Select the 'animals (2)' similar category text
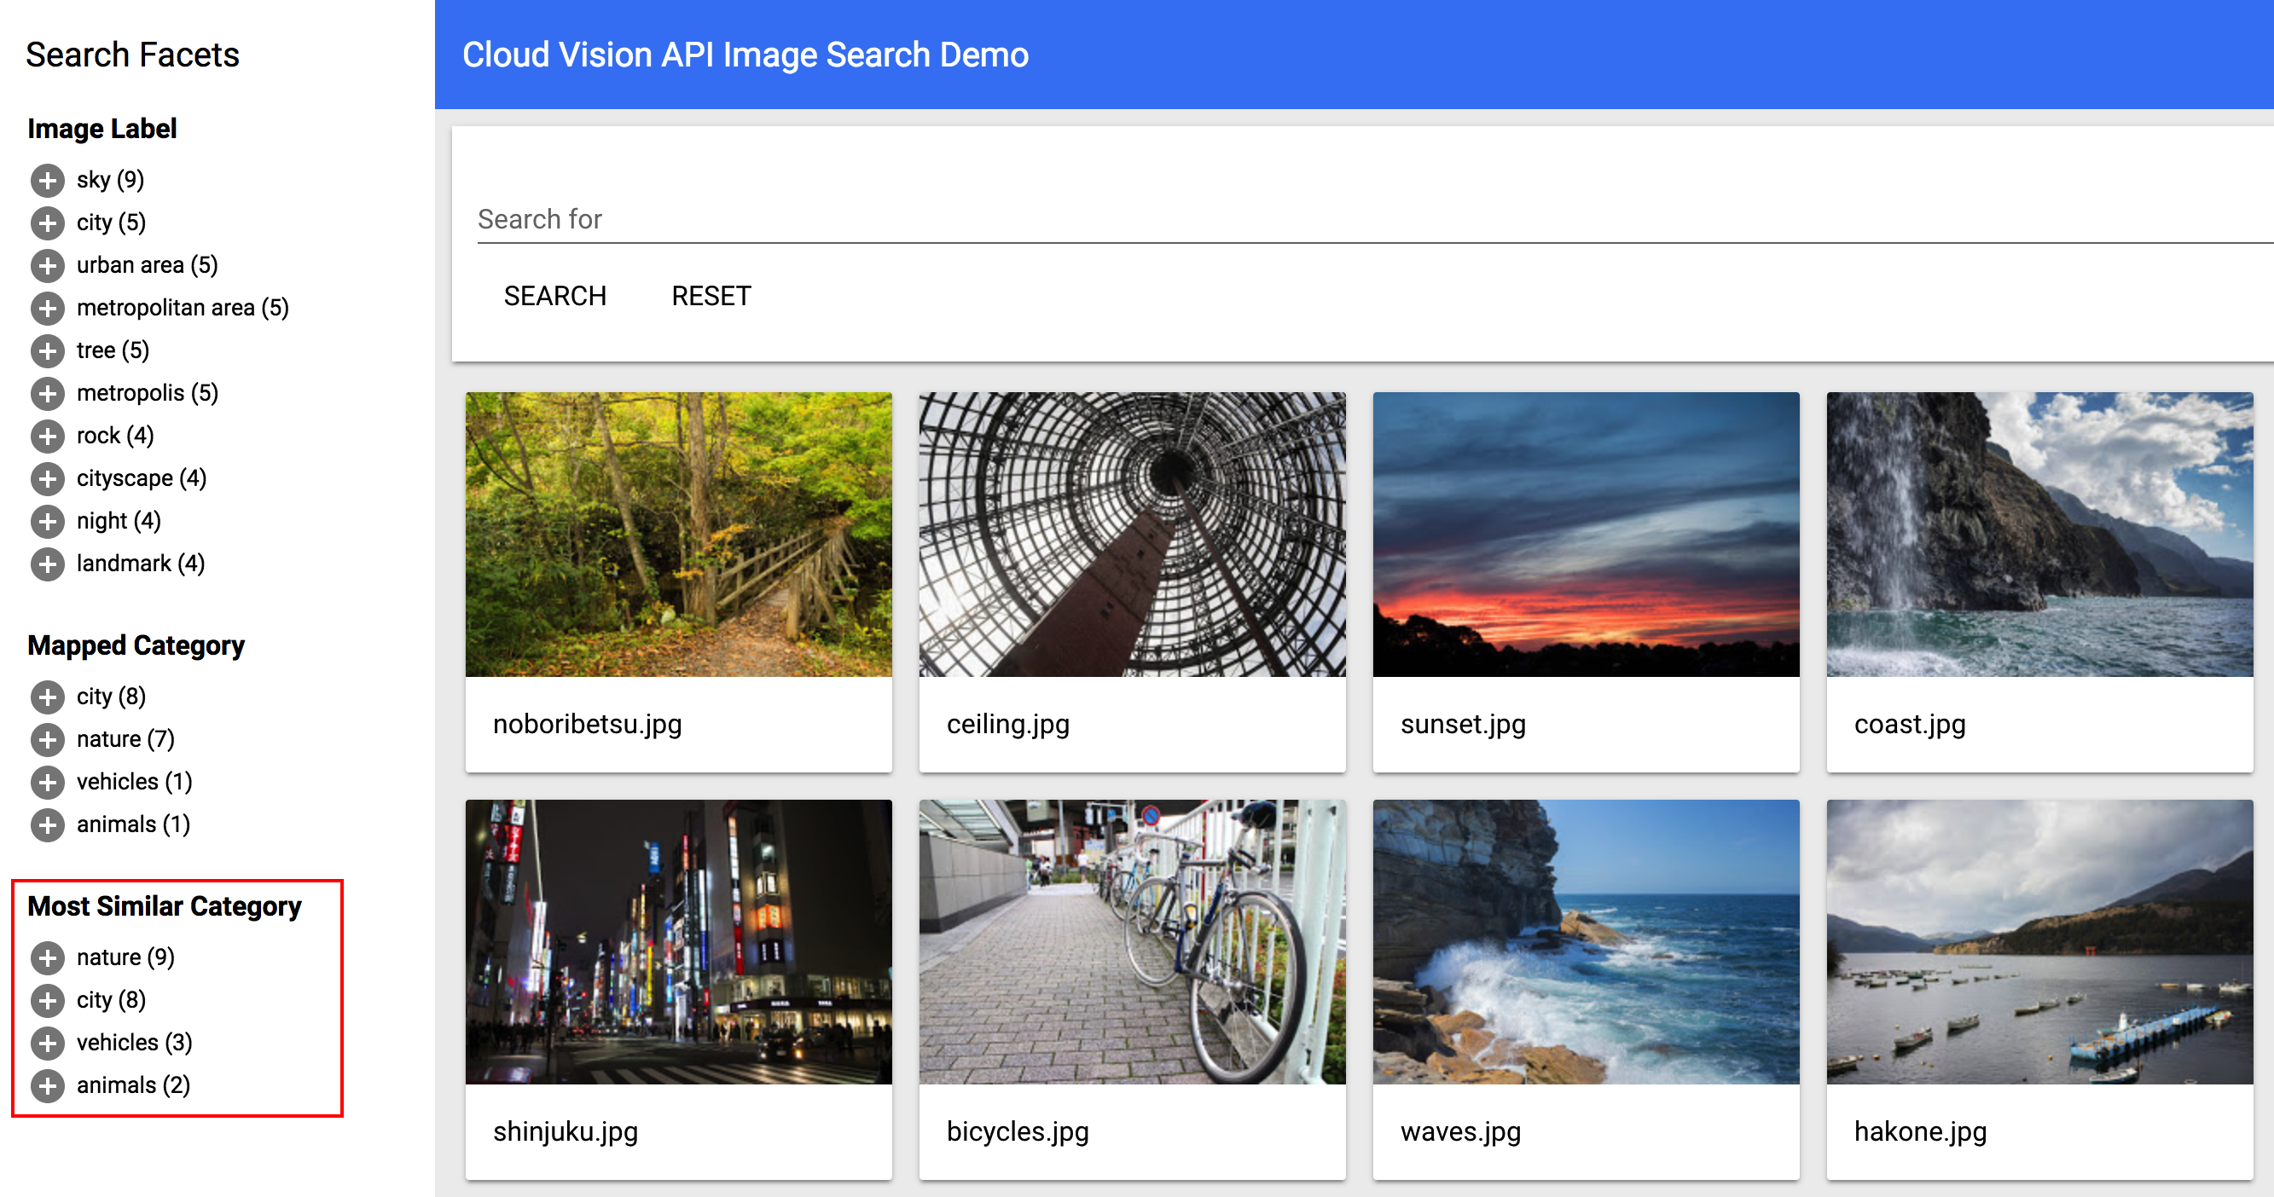The width and height of the screenshot is (2274, 1197). coord(133,1086)
